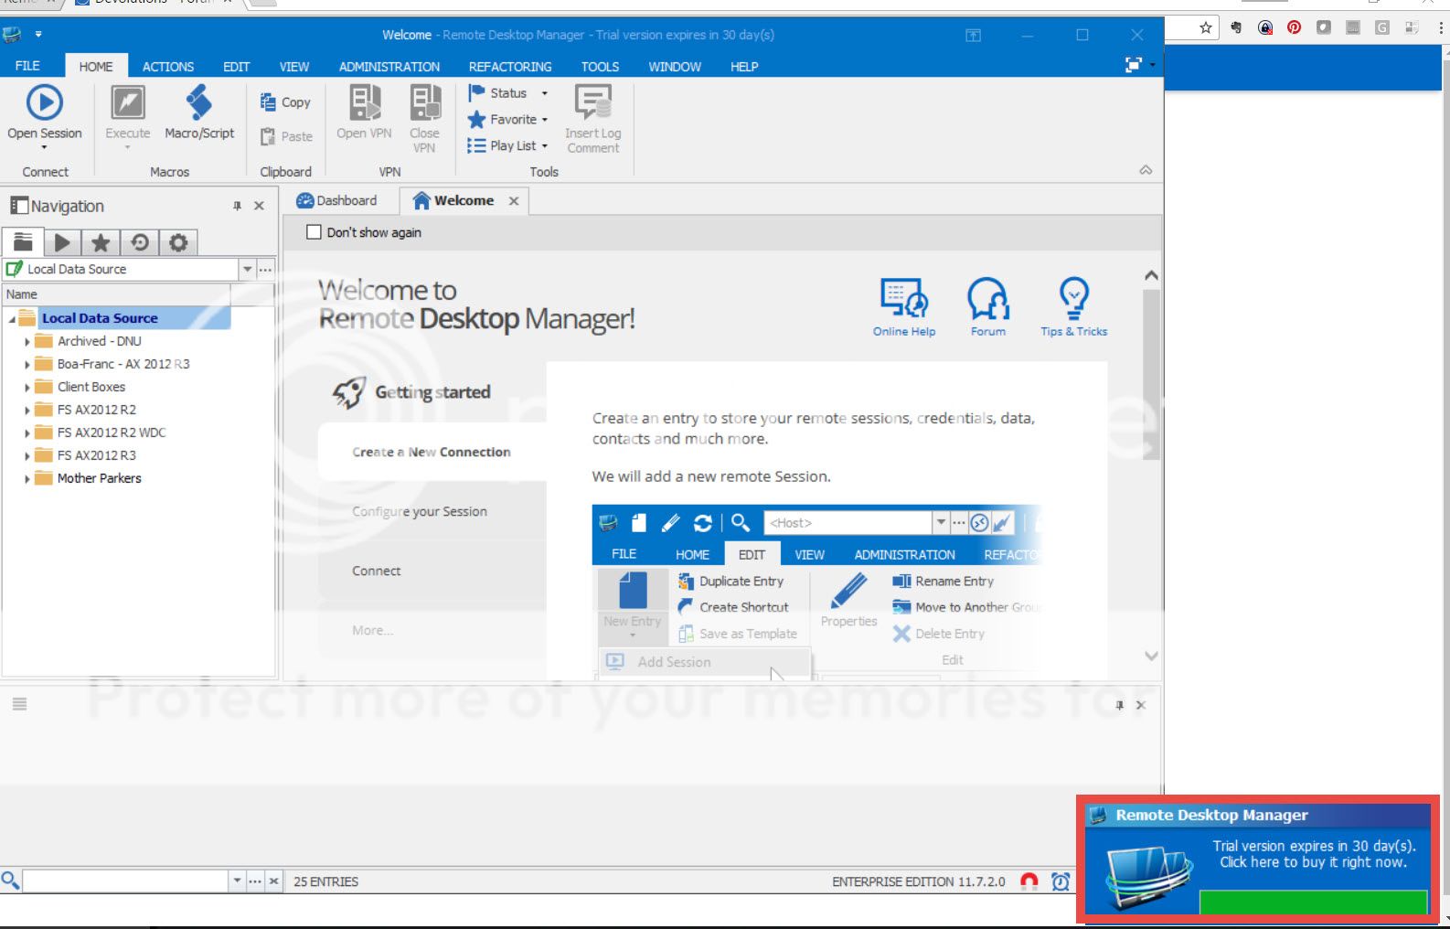Collapse the ribbon with the arrow
The image size is (1450, 929).
point(1146,171)
